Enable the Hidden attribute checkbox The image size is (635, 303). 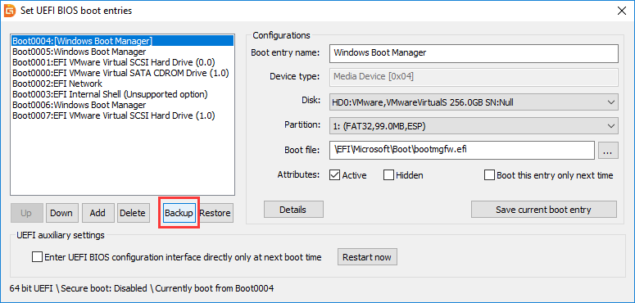(x=388, y=175)
